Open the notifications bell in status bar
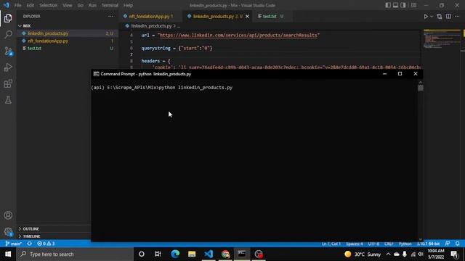 click(458, 244)
